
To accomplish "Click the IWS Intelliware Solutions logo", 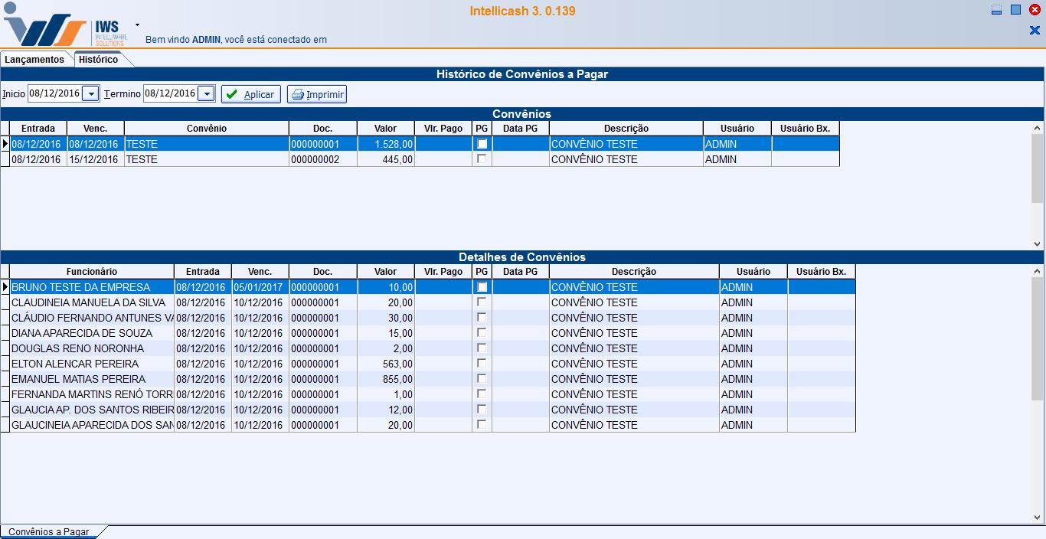I will pos(66,24).
